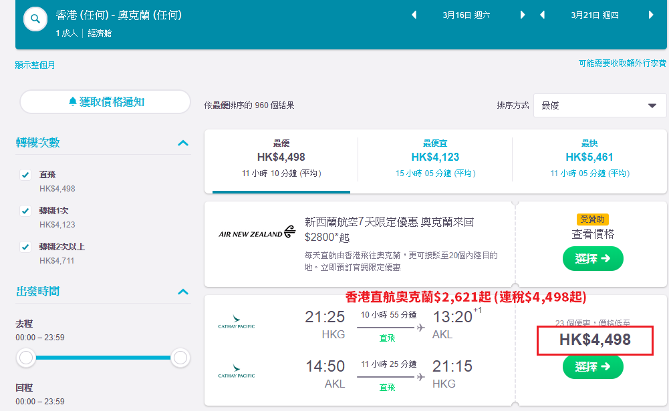Click the 14:50 AKL return departure time
The height and width of the screenshot is (411, 669).
pos(325,366)
